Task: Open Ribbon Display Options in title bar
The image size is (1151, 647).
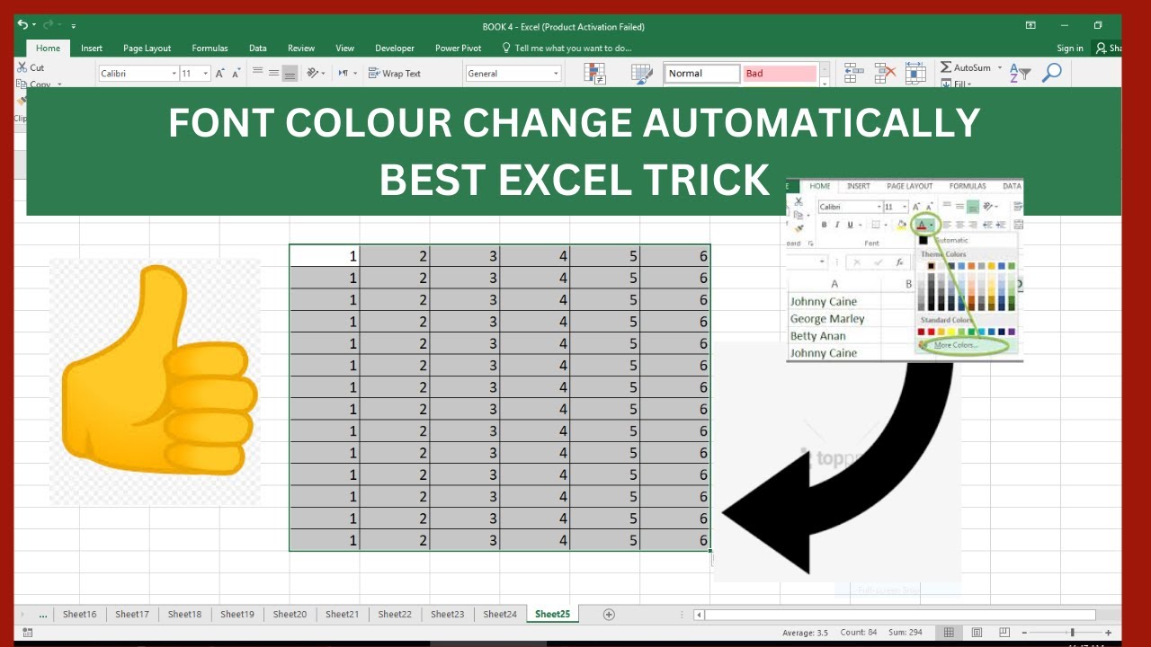Action: [x=1031, y=25]
